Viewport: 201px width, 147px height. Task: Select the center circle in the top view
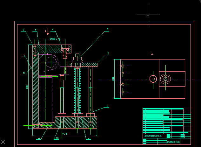pyautogui.click(x=153, y=79)
